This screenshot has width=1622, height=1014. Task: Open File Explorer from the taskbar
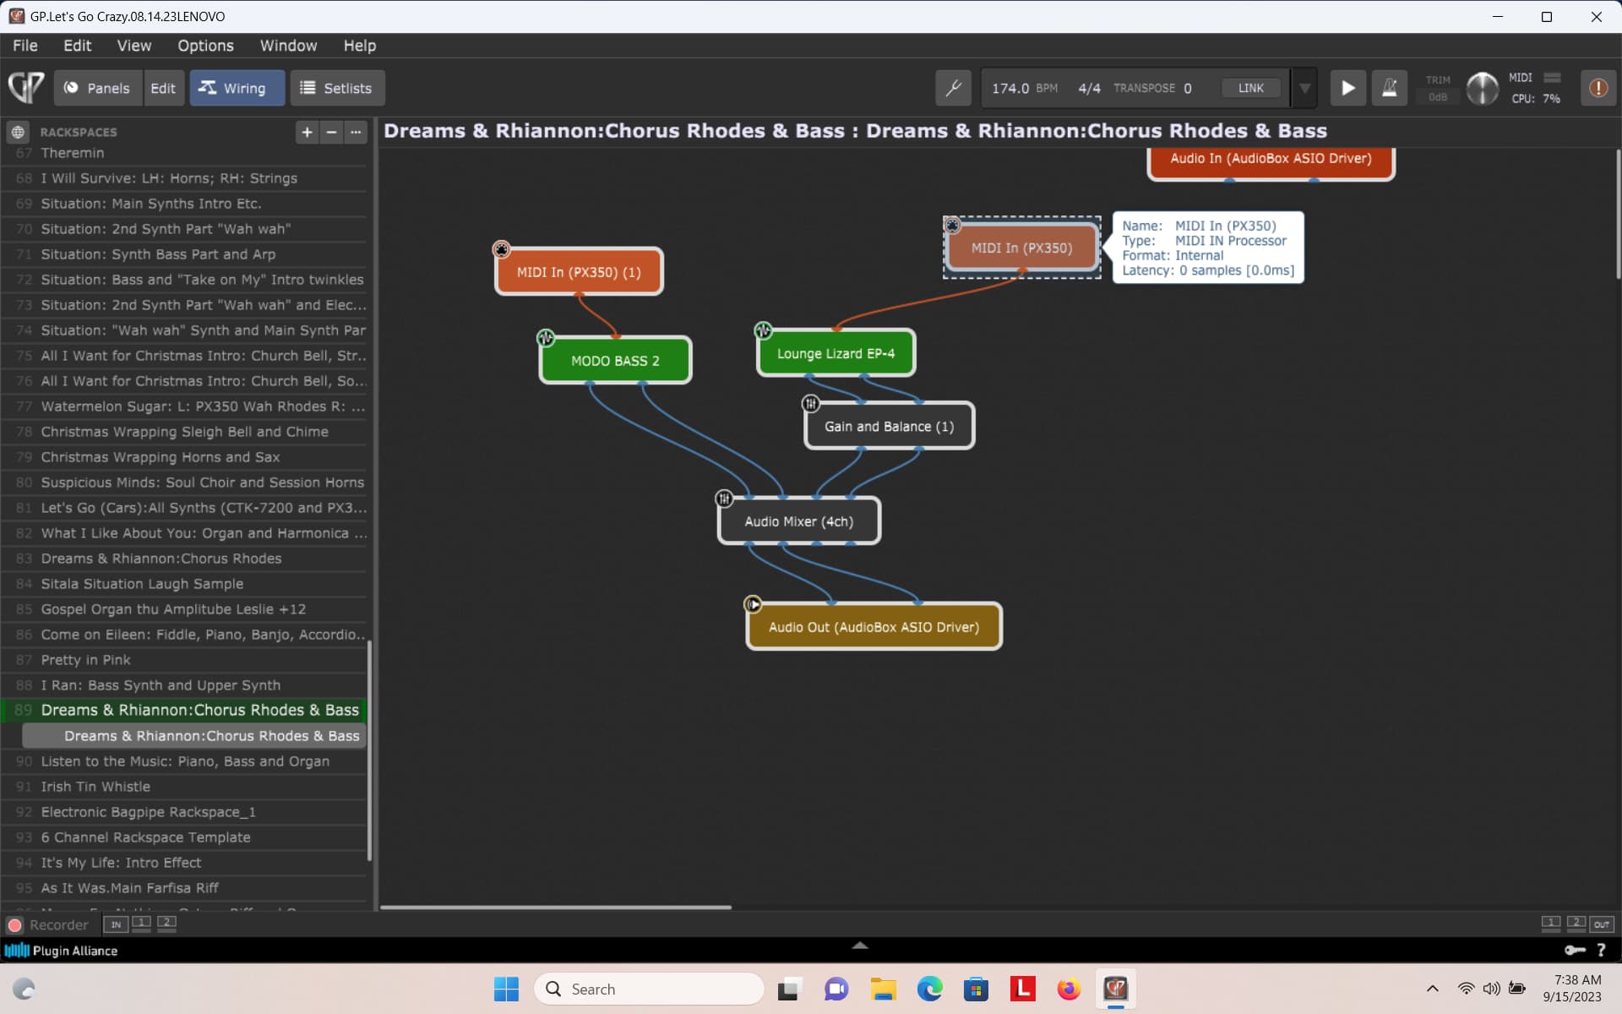click(883, 989)
